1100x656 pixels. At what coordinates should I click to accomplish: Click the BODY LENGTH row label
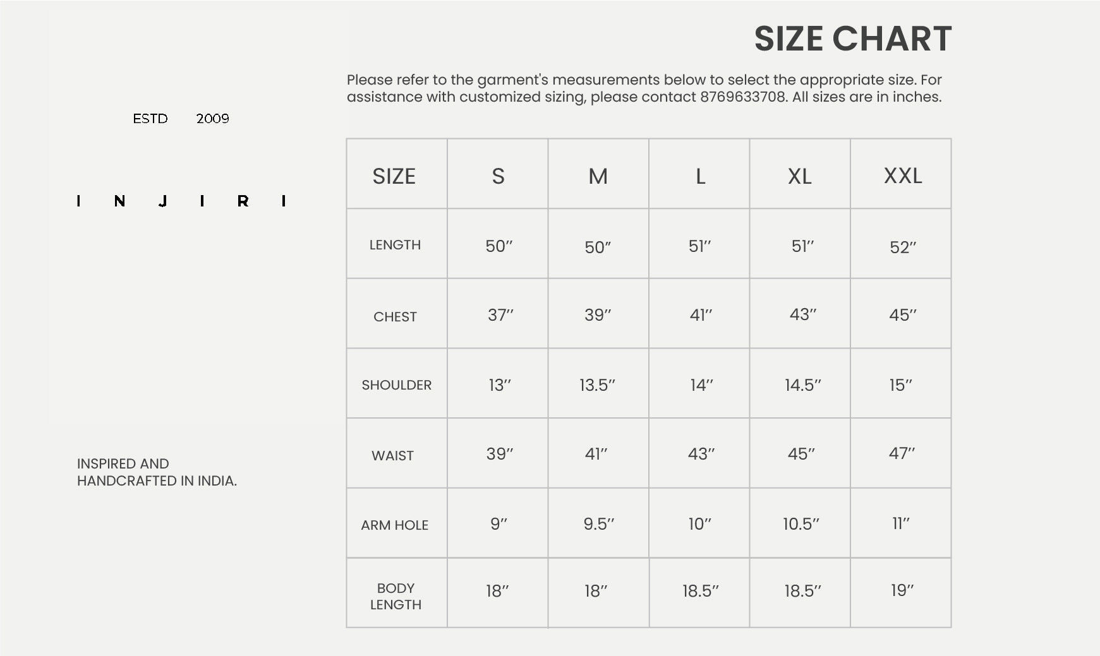(x=396, y=596)
